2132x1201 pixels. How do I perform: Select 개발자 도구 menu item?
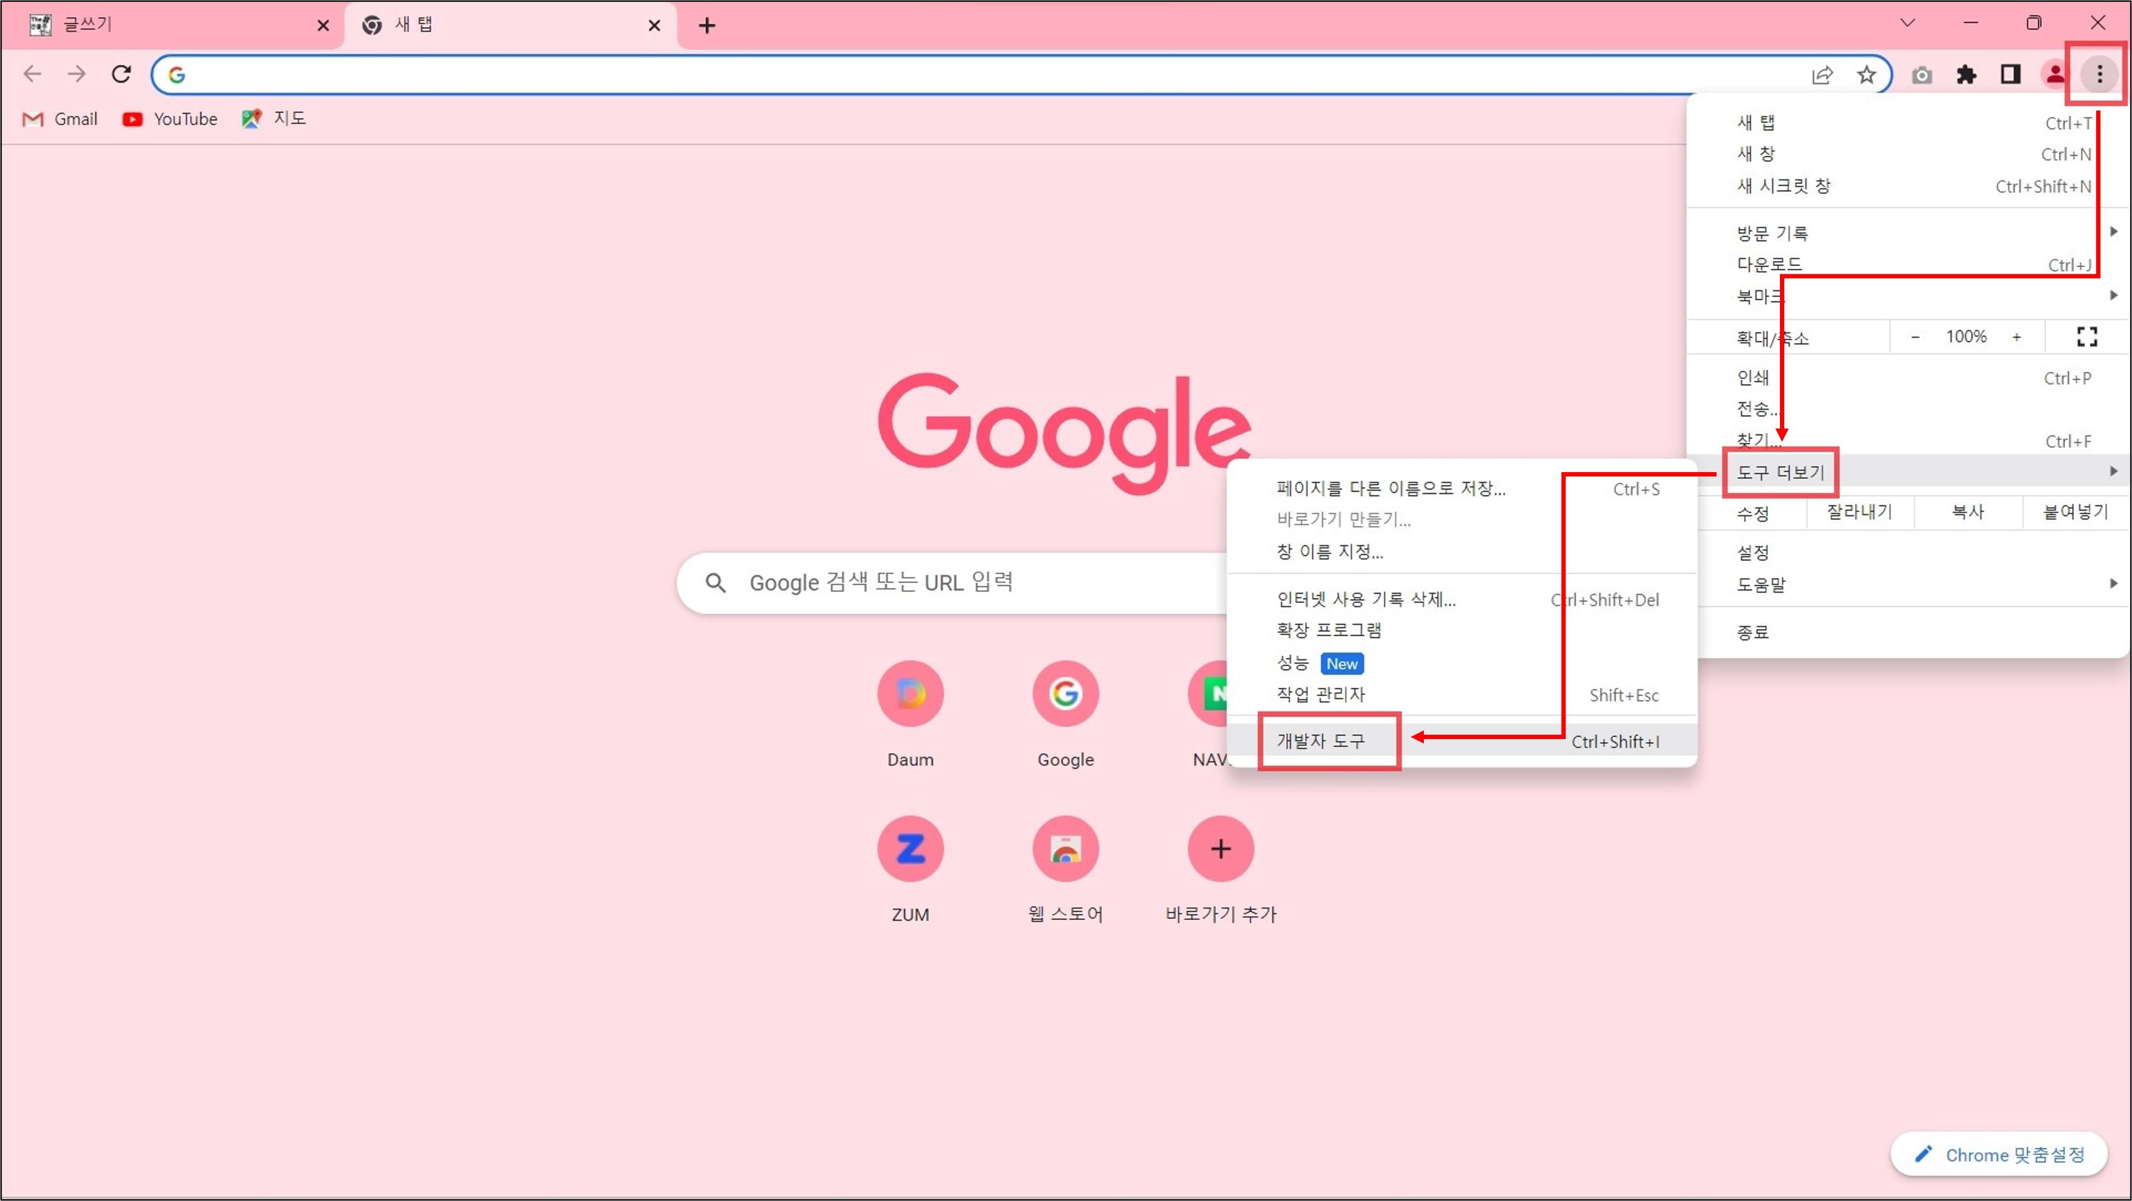(x=1322, y=741)
